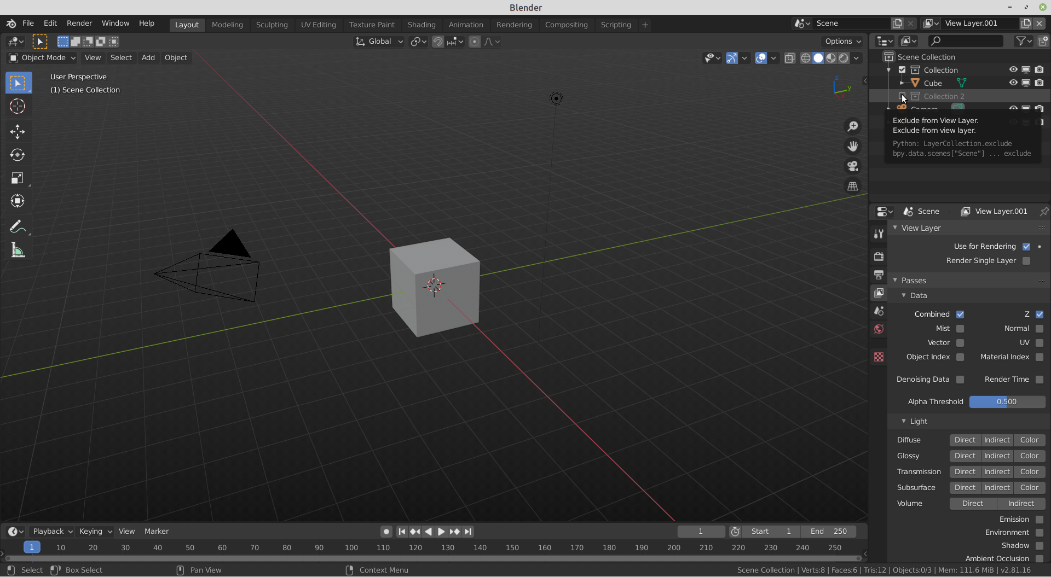Open the Options dropdown in viewport header
This screenshot has height=577, width=1051.
(842, 42)
